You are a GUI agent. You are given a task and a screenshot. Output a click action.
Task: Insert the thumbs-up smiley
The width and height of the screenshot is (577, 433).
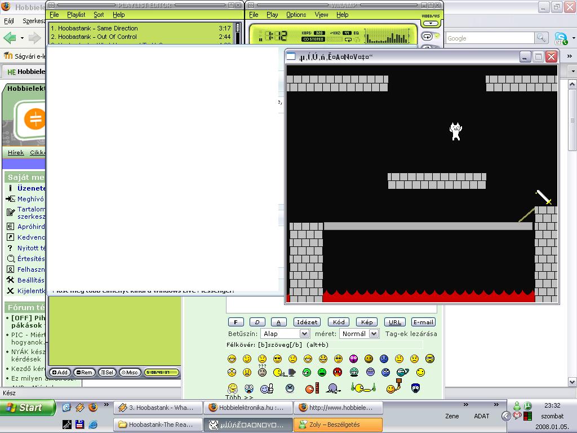267,388
